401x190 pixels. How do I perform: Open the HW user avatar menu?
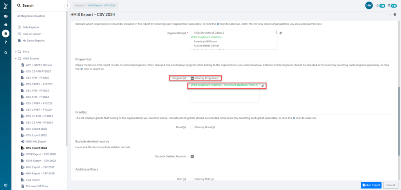(x=369, y=5)
